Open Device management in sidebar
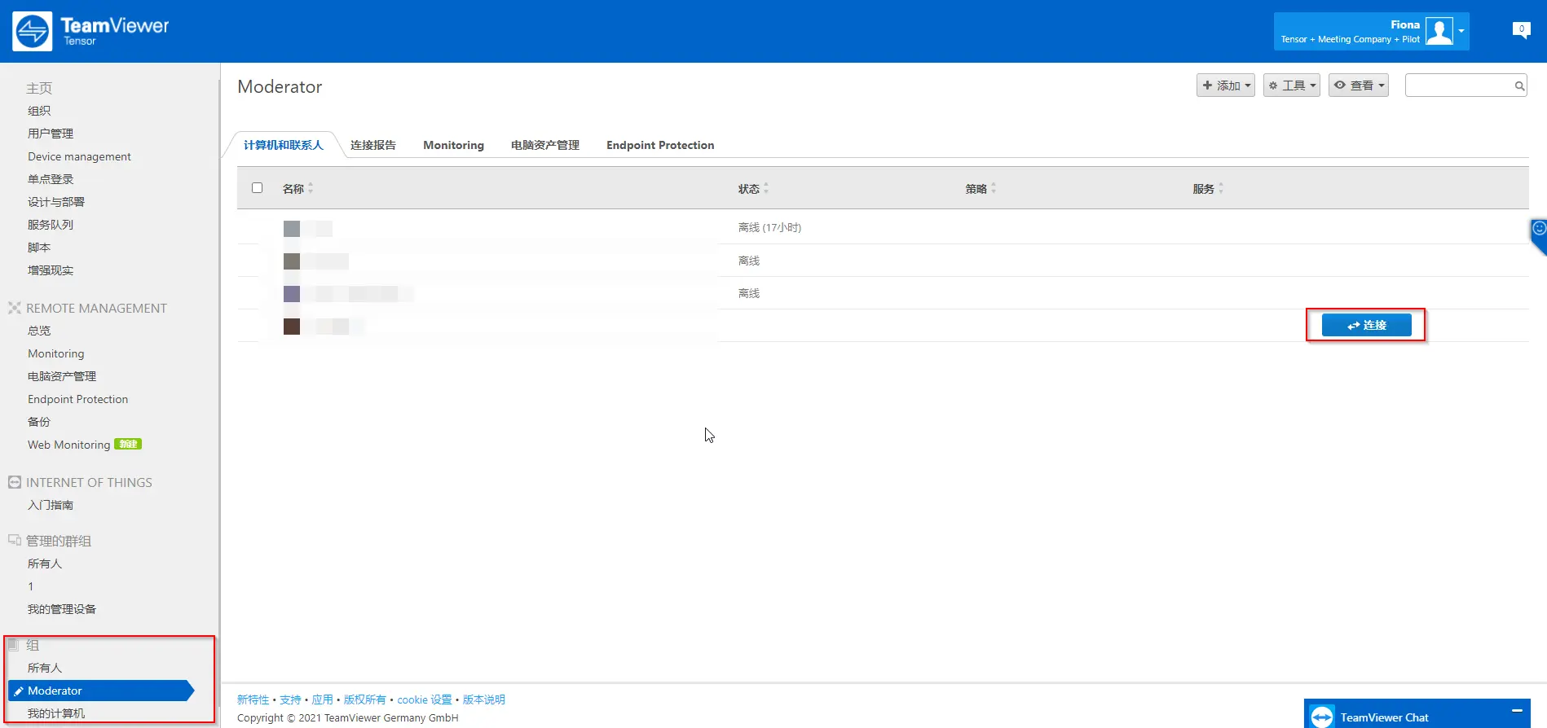This screenshot has height=728, width=1547. 79,156
